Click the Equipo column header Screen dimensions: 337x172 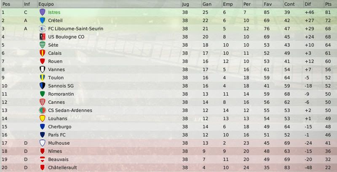(46, 4)
